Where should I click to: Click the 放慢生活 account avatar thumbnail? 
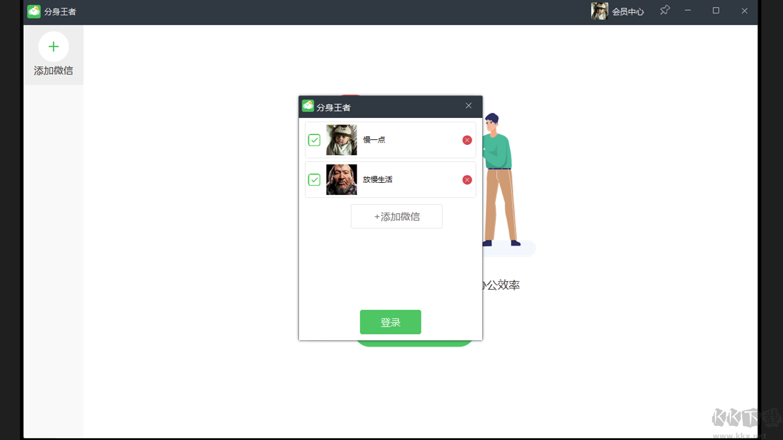tap(341, 180)
